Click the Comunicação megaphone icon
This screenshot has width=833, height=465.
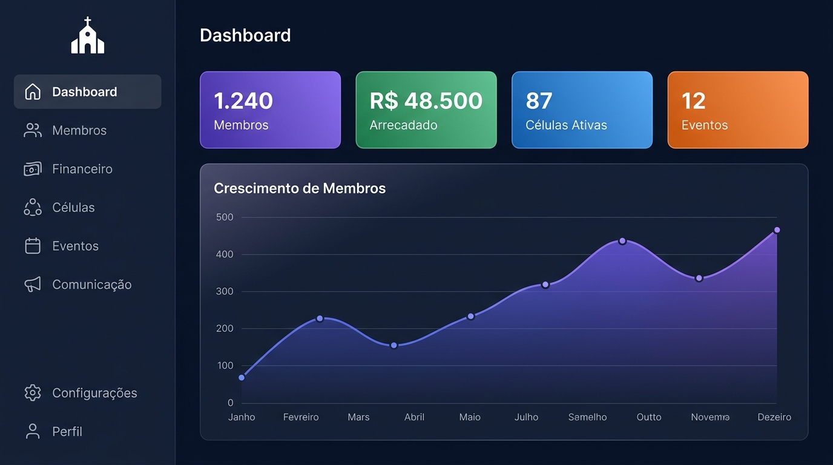point(33,285)
